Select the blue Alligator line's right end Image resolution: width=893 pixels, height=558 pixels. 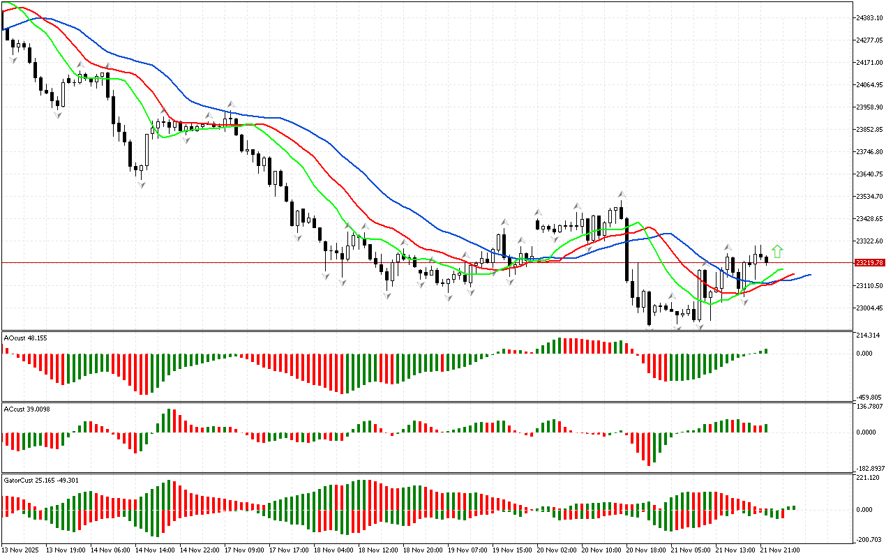[x=809, y=274]
